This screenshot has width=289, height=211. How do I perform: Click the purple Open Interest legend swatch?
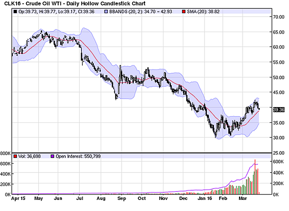[x=53, y=156]
